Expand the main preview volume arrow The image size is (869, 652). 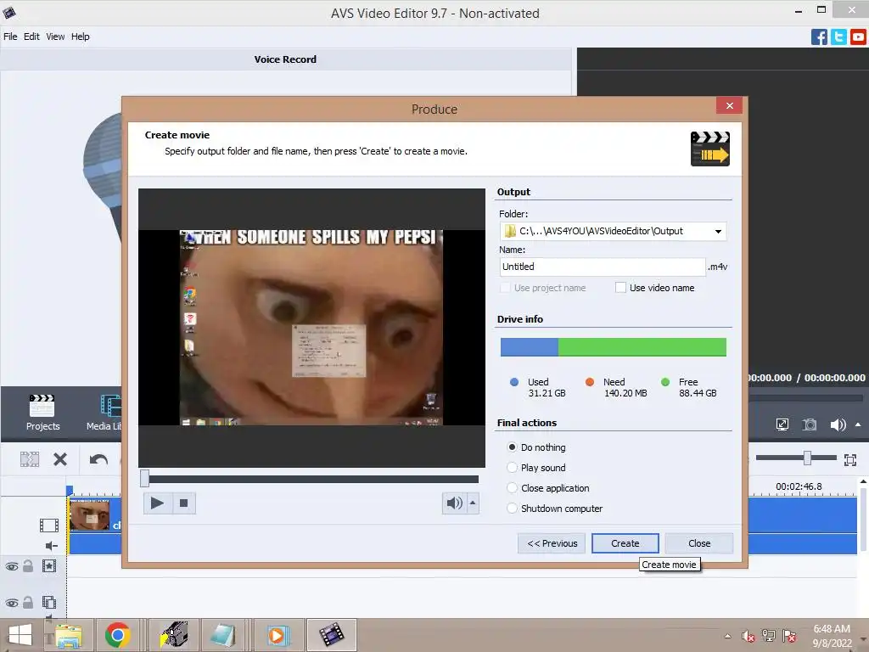tap(858, 424)
